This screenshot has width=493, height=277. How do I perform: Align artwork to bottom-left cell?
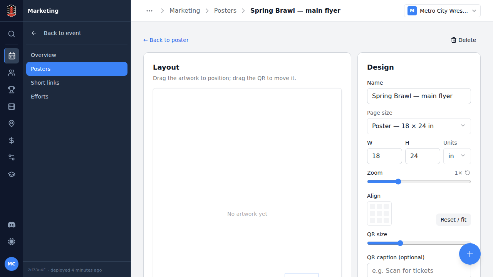pos(372,220)
